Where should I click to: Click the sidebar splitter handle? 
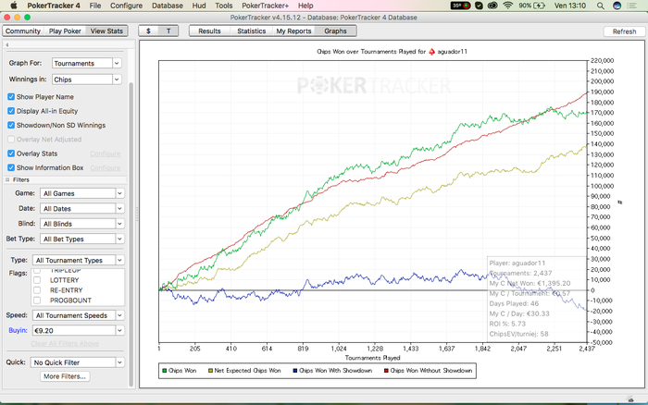[x=137, y=214]
